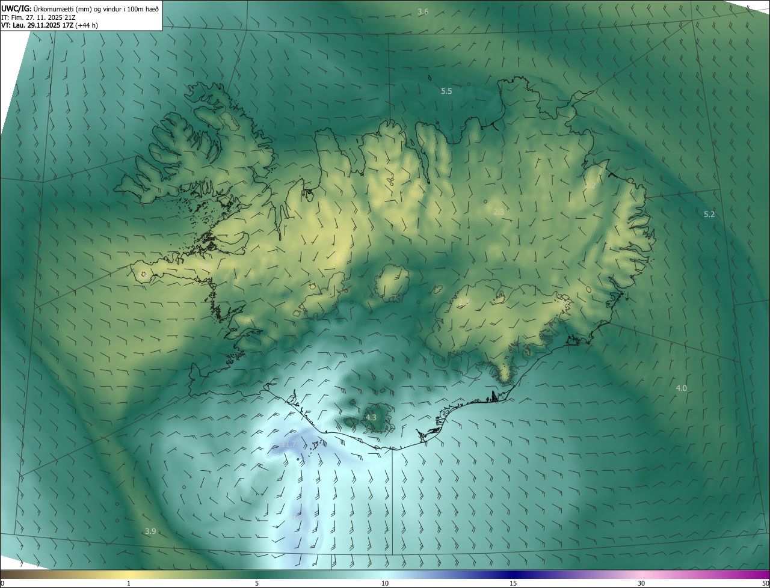Click the 'VT: Lau. 29.11.2025 17Z' line
770x588 pixels.
pos(50,25)
